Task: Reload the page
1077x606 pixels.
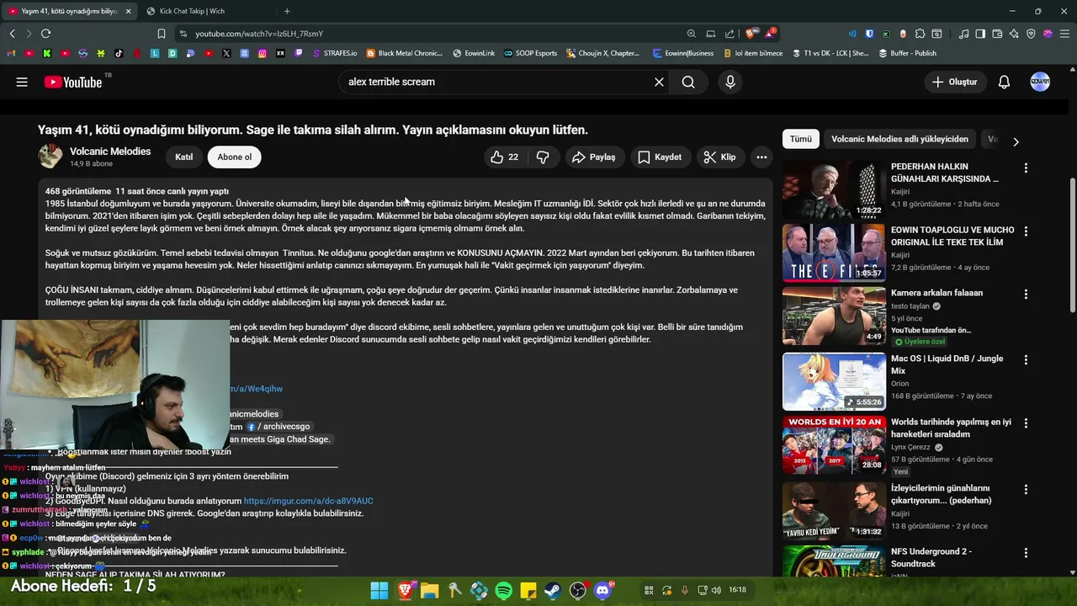Action: point(45,34)
